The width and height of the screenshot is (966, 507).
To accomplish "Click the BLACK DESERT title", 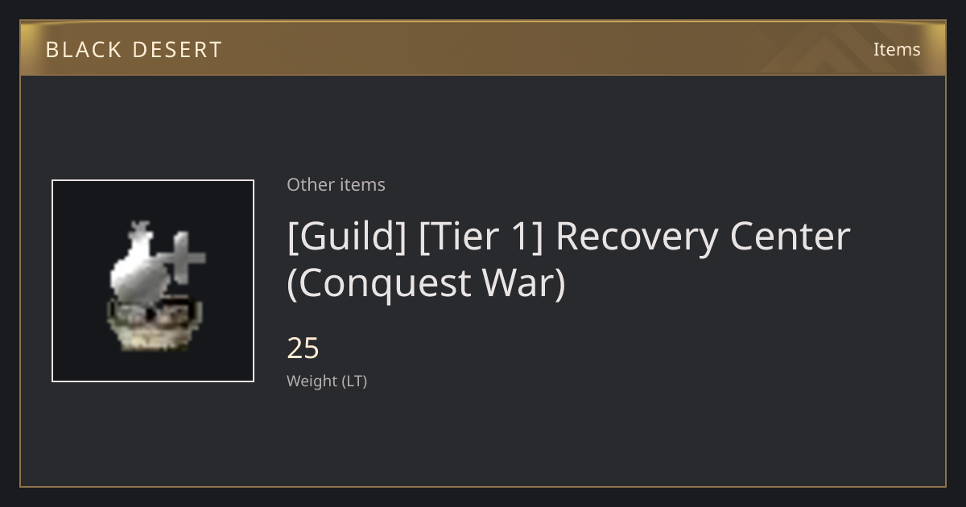I will click(x=134, y=50).
